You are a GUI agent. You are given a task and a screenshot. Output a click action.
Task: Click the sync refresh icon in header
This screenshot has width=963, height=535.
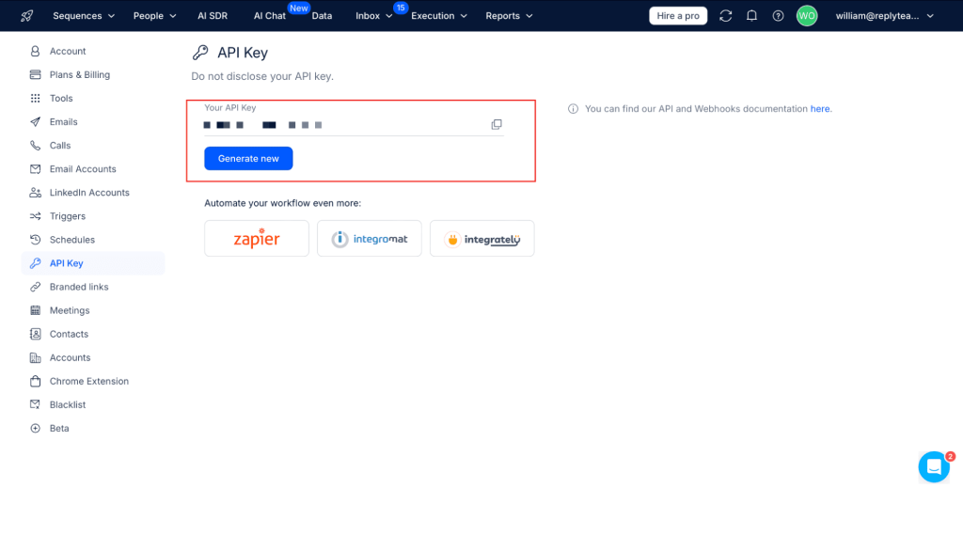725,16
